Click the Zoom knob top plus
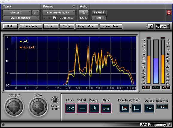 [38, 100]
